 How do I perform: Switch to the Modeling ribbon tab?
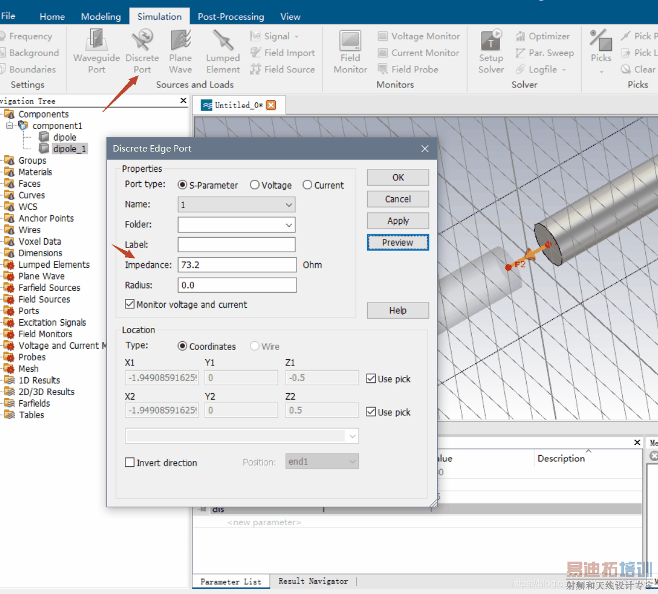tap(101, 17)
